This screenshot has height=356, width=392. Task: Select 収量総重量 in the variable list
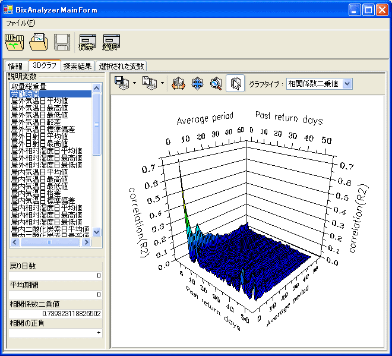29,87
